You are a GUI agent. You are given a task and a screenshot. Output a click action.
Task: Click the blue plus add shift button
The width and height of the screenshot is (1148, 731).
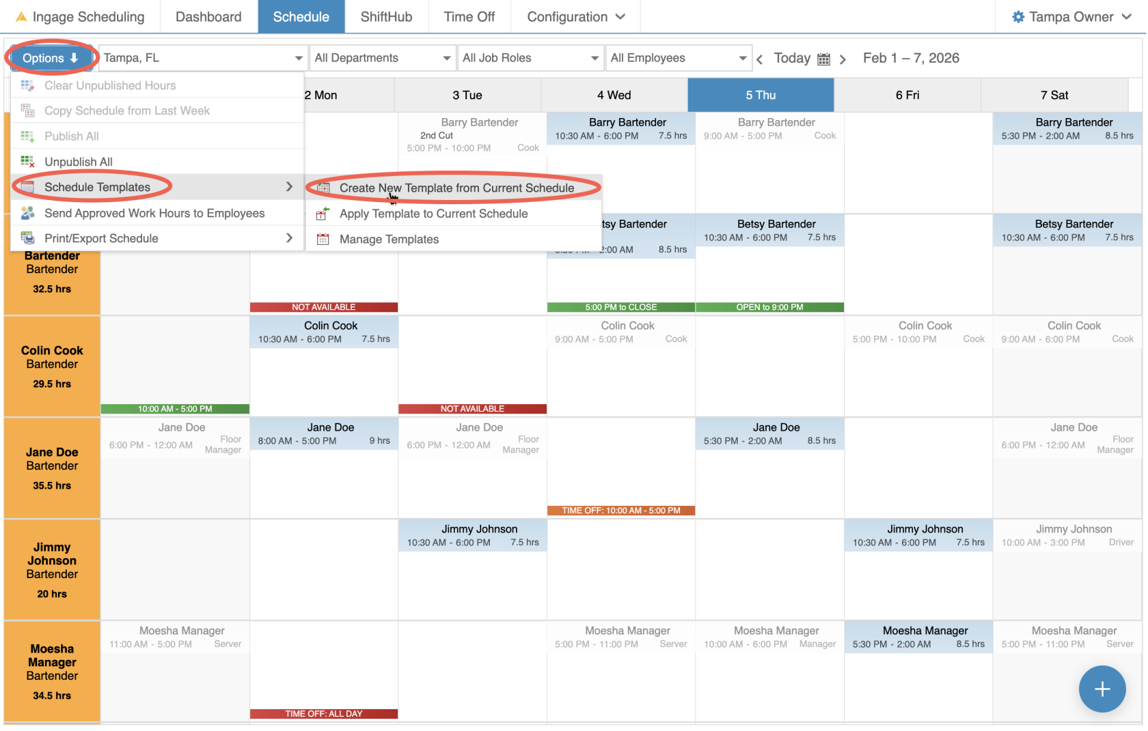(1102, 689)
